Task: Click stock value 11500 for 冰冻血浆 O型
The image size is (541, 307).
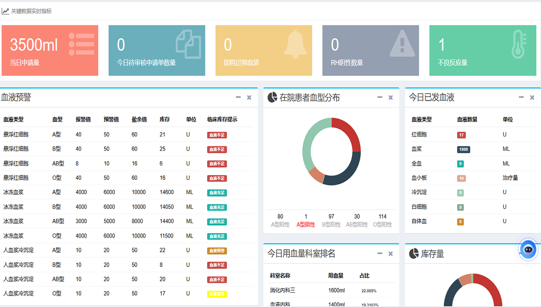Action: click(x=167, y=236)
